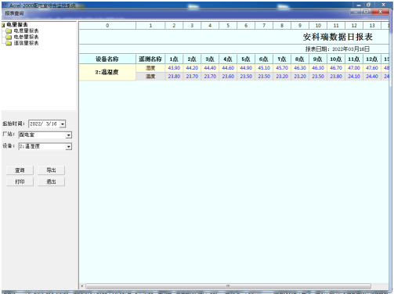
Task: Open the 厂站 combo box showing 配电室
Action: [45, 135]
